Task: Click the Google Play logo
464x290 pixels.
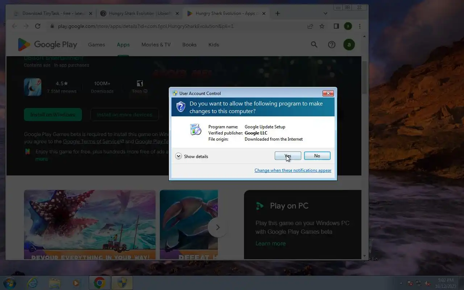Action: tap(47, 45)
